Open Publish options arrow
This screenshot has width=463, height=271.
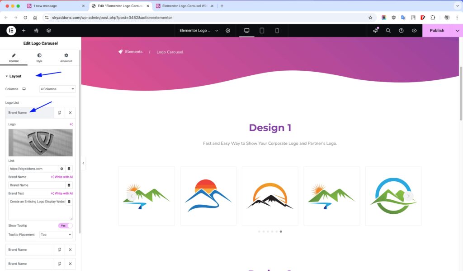pyautogui.click(x=457, y=30)
